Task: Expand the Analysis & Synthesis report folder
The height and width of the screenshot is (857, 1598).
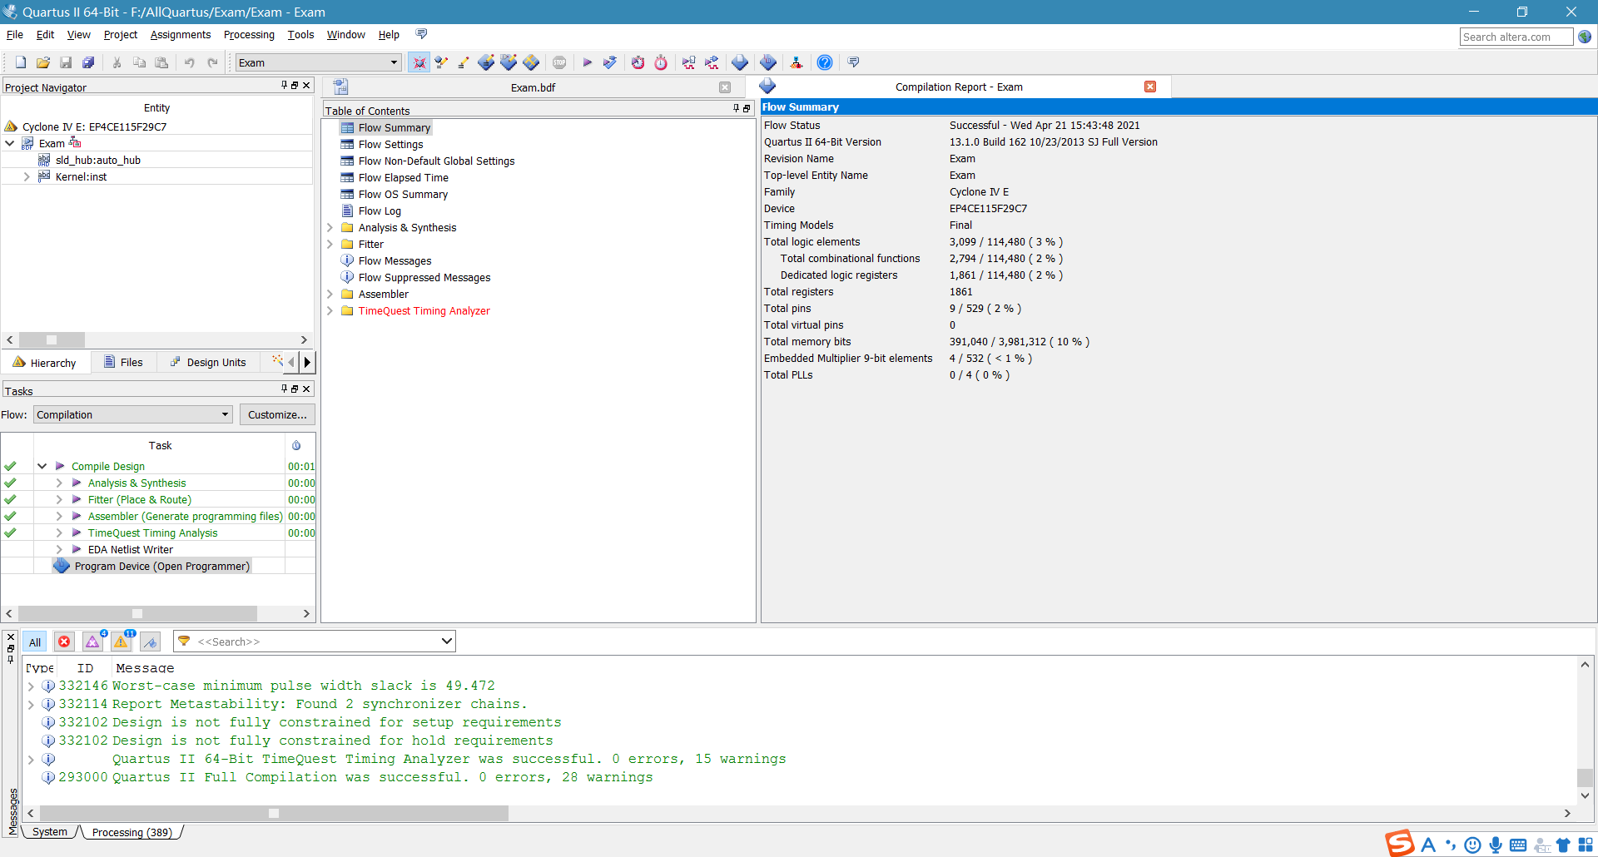Action: (x=330, y=227)
